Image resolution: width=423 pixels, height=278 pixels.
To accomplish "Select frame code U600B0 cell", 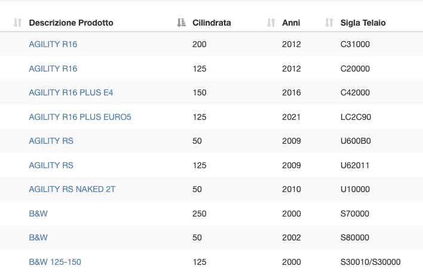I will click(x=355, y=141).
